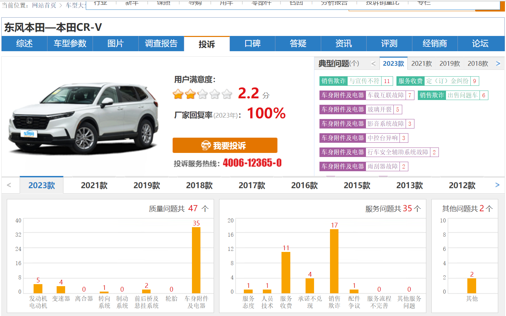This screenshot has width=506, height=316.
Task: Click the 前后桥及悬挂系统 chart label
Action: click(147, 302)
